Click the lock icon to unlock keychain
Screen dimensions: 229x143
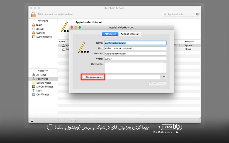pyautogui.click(x=33, y=14)
